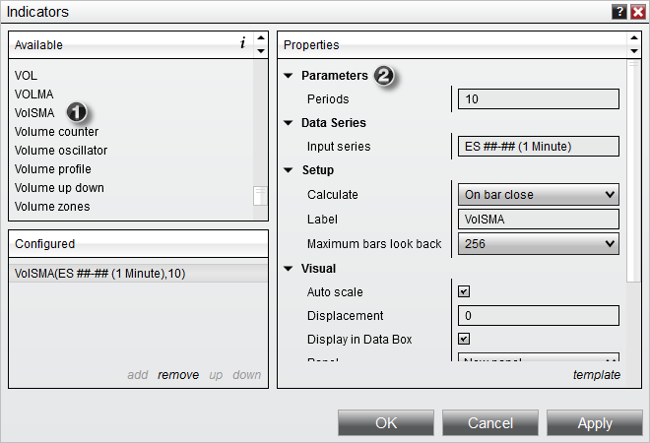Click the remove link
650x443 pixels.
tap(177, 375)
